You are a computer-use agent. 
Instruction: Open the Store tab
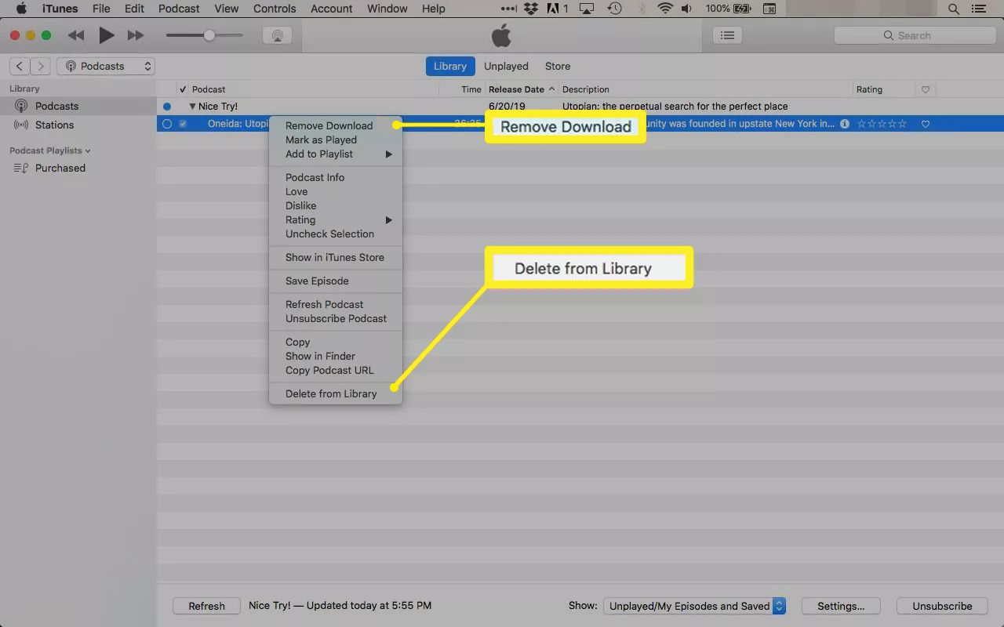click(558, 66)
